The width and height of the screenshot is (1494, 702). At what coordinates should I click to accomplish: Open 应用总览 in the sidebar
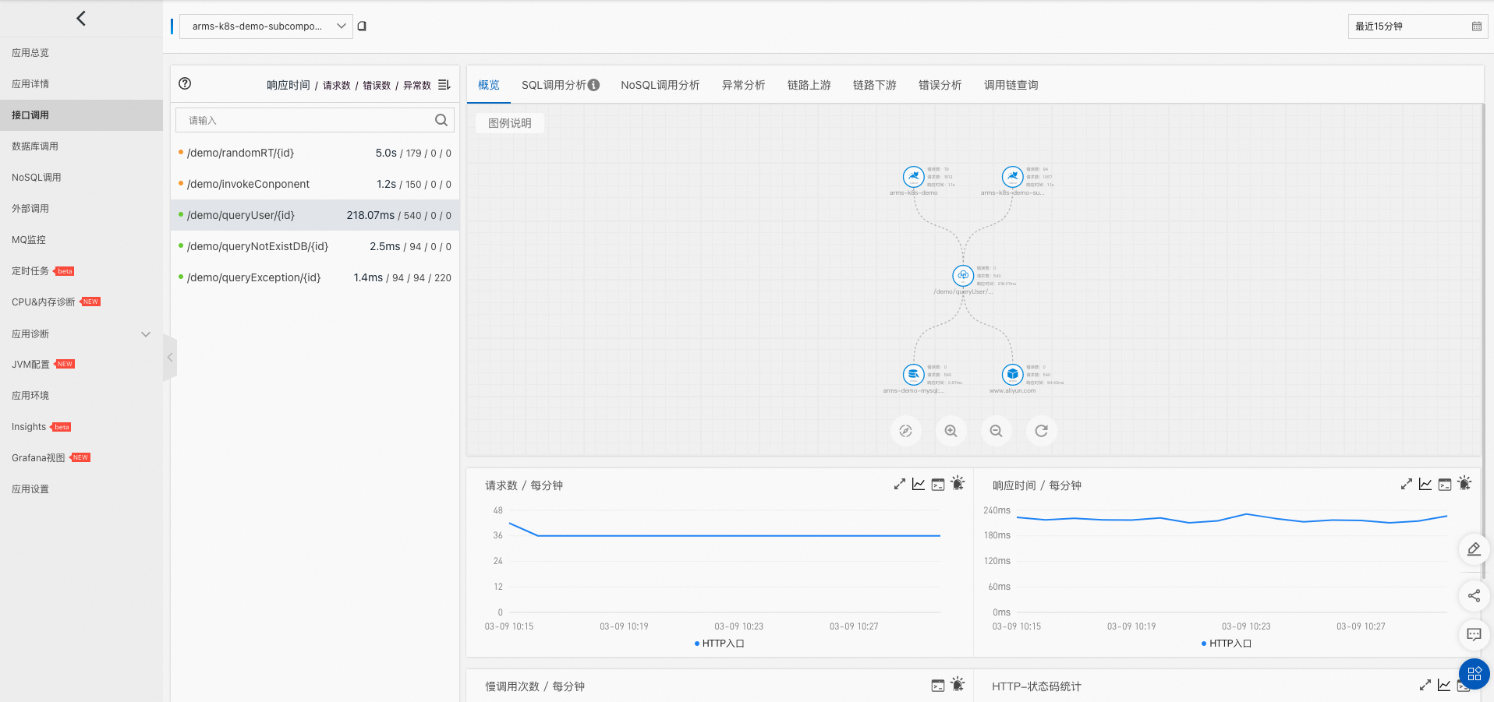click(x=81, y=53)
